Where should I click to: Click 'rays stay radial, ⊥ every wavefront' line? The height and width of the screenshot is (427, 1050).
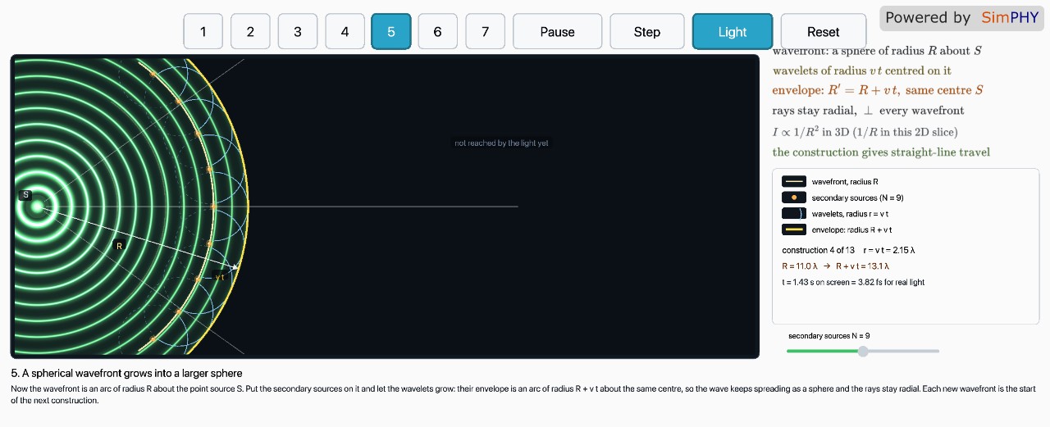(x=868, y=111)
